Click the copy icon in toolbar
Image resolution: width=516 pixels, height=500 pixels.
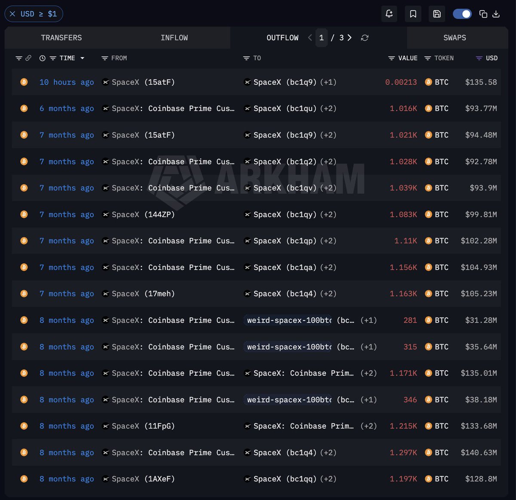[483, 14]
